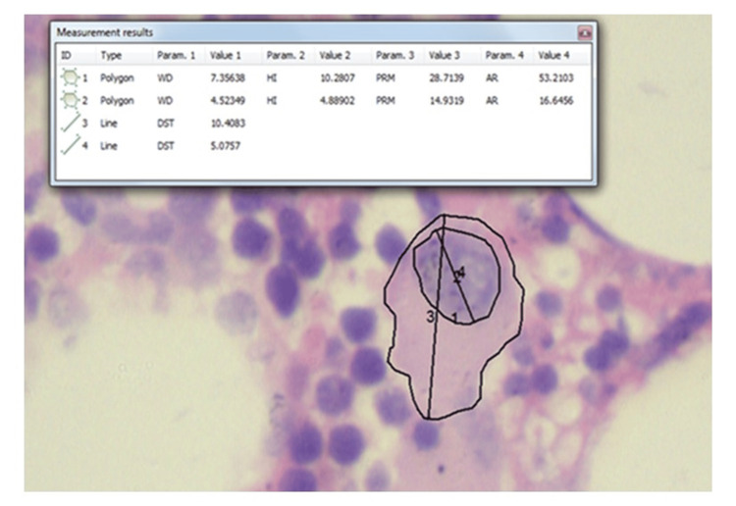Click the ID column header
This screenshot has width=736, height=506.
click(66, 55)
